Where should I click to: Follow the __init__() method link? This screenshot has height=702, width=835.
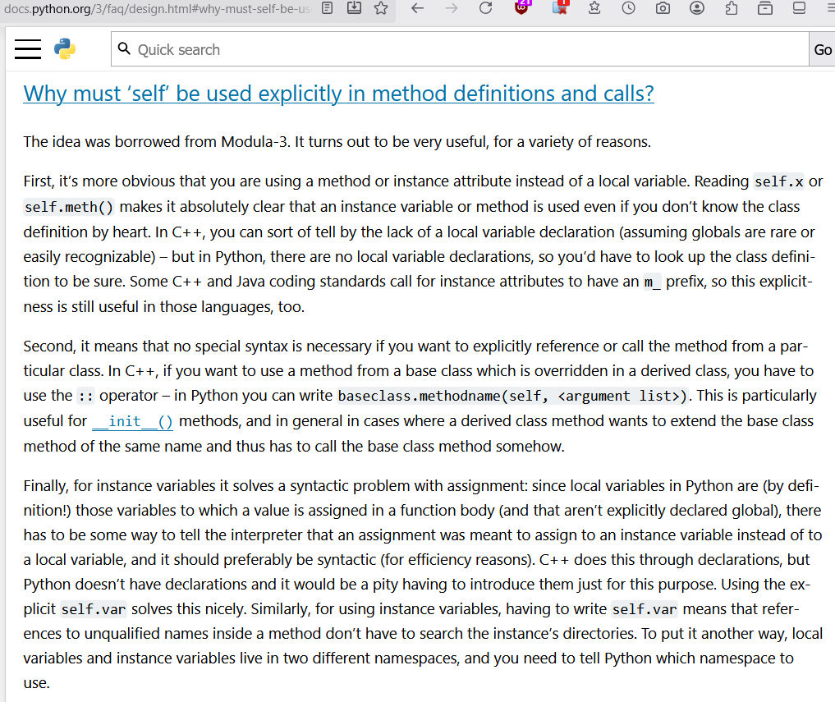tap(132, 421)
